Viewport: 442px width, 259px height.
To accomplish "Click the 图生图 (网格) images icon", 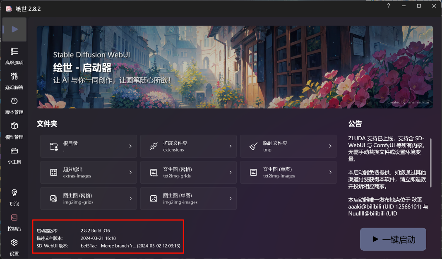I will (x=53, y=199).
